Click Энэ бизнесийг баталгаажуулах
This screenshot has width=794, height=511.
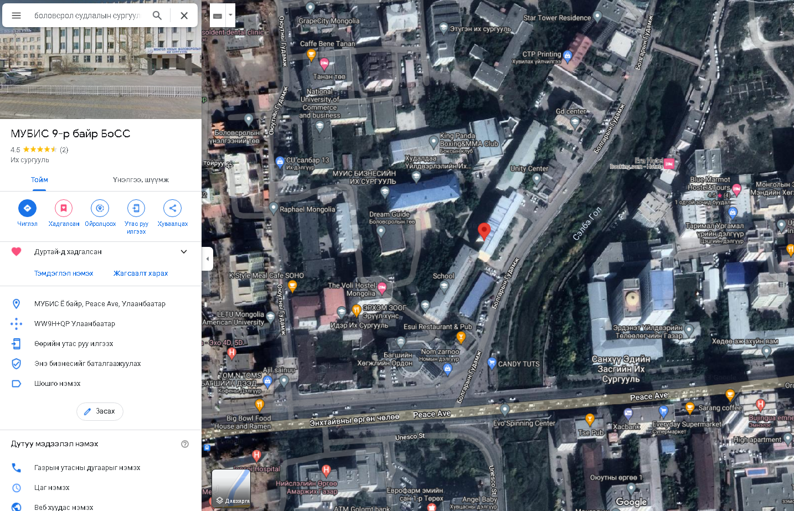[x=101, y=364]
